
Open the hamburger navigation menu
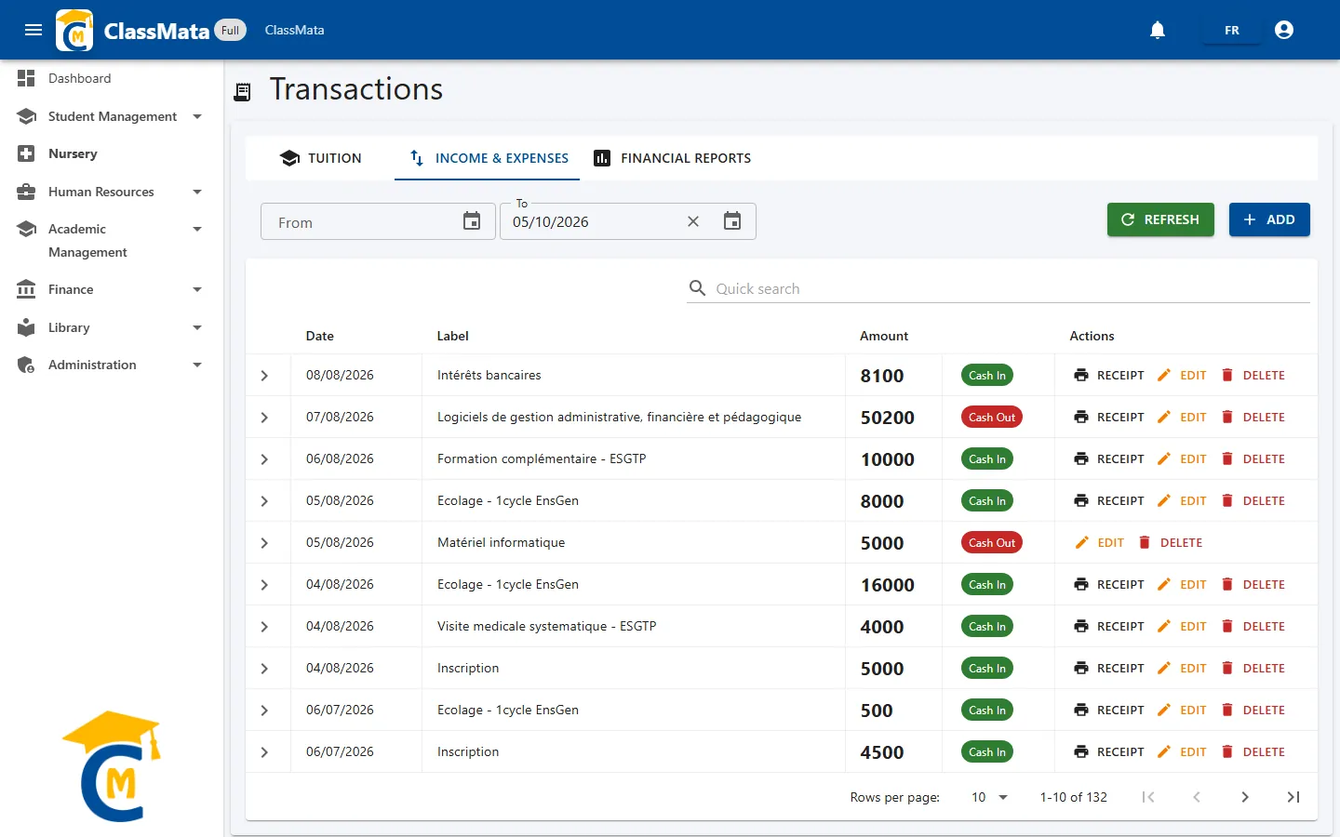pyautogui.click(x=33, y=30)
